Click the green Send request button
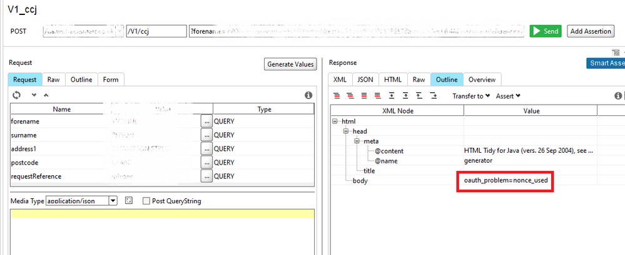 pos(546,31)
